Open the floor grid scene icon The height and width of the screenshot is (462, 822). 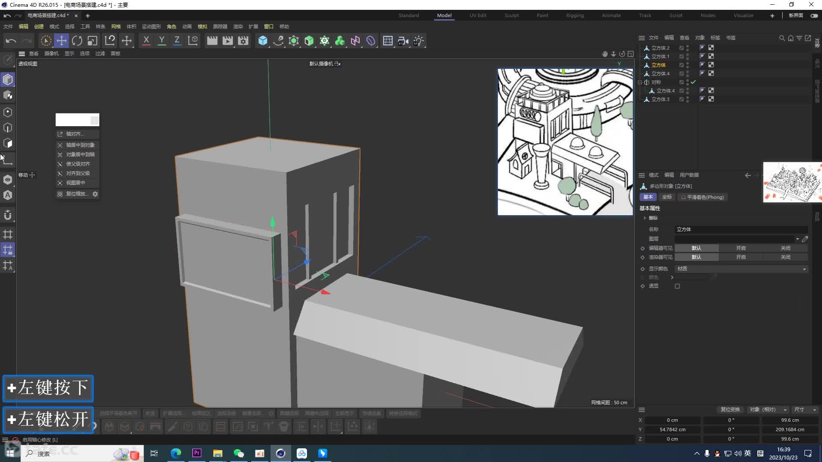tap(388, 41)
